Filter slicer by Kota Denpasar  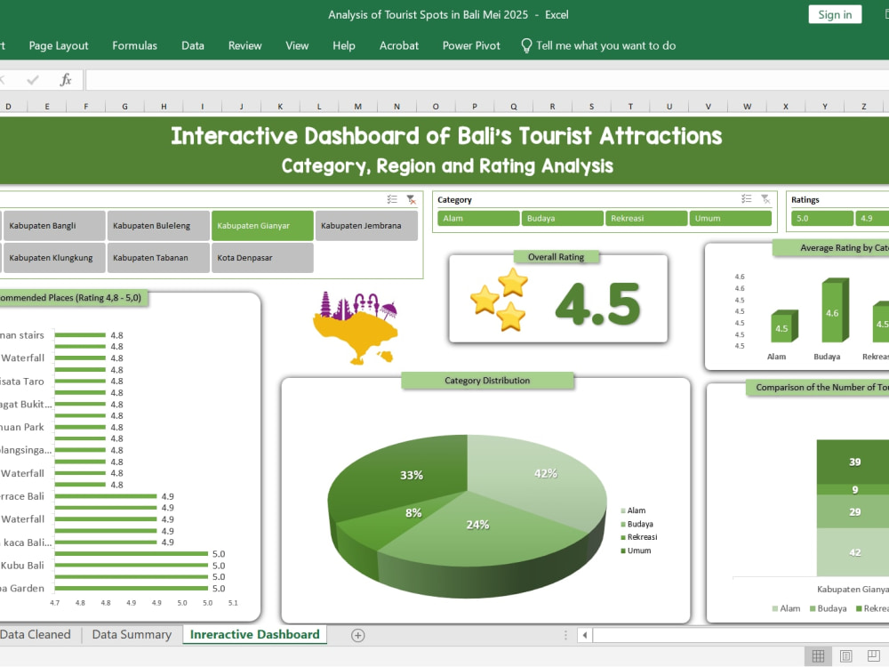click(262, 258)
